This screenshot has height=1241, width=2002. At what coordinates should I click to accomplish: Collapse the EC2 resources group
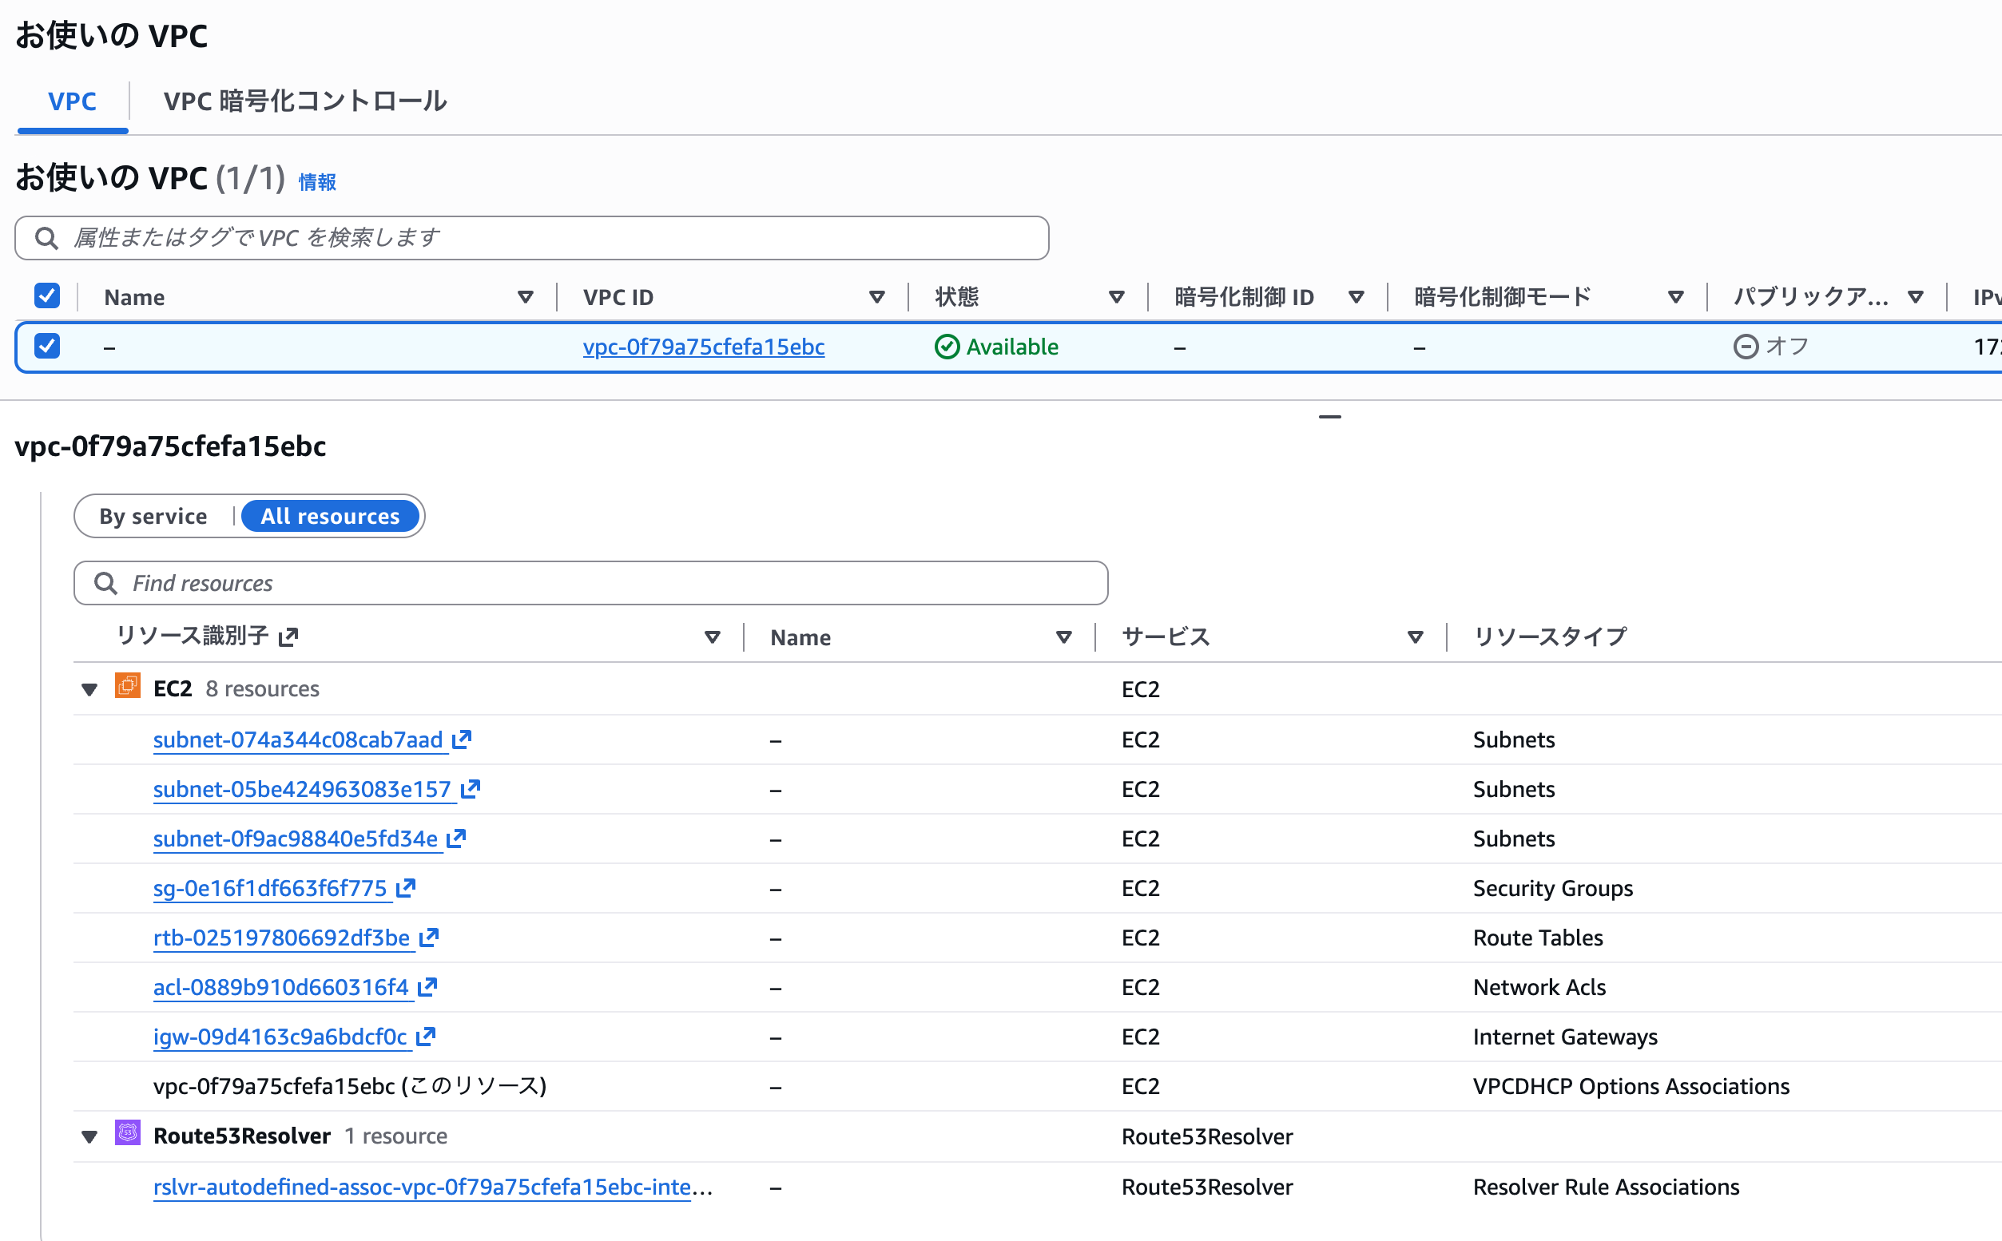click(x=89, y=689)
